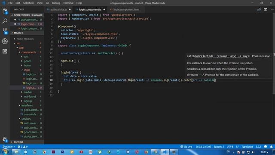Close unsaved login.component.ts tab via its dot

[104, 9]
